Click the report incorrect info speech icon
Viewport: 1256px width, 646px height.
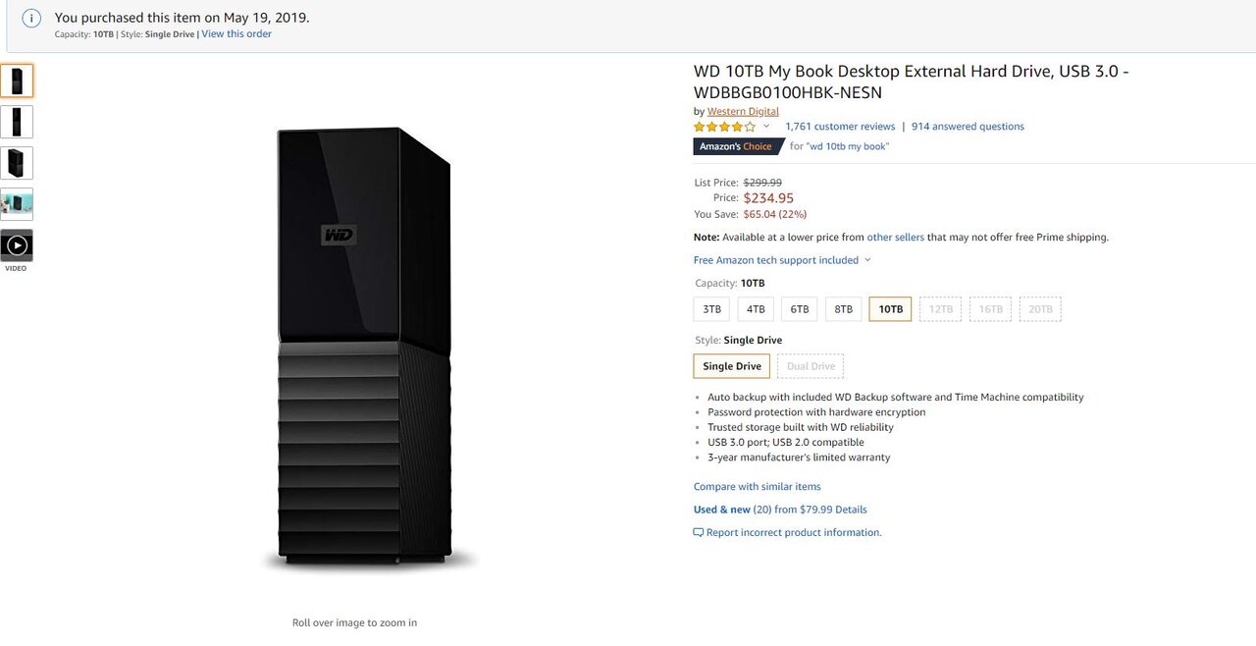699,533
